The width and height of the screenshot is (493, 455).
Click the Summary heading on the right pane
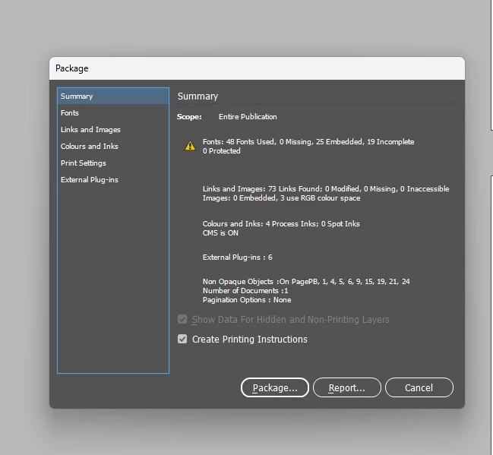coord(198,96)
